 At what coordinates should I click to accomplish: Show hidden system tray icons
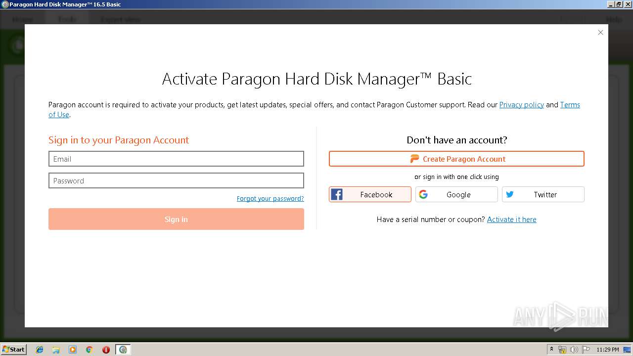551,350
